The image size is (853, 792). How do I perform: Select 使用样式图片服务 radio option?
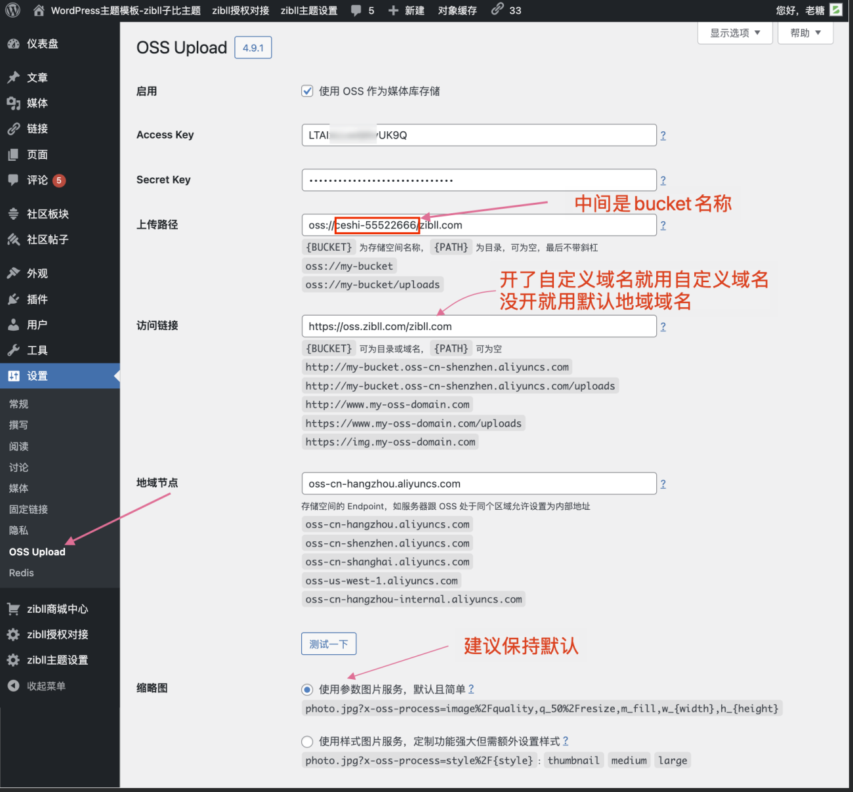[307, 741]
